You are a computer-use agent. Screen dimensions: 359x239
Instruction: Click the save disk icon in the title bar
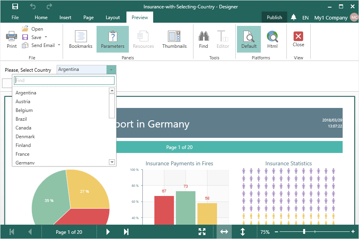tap(15, 6)
